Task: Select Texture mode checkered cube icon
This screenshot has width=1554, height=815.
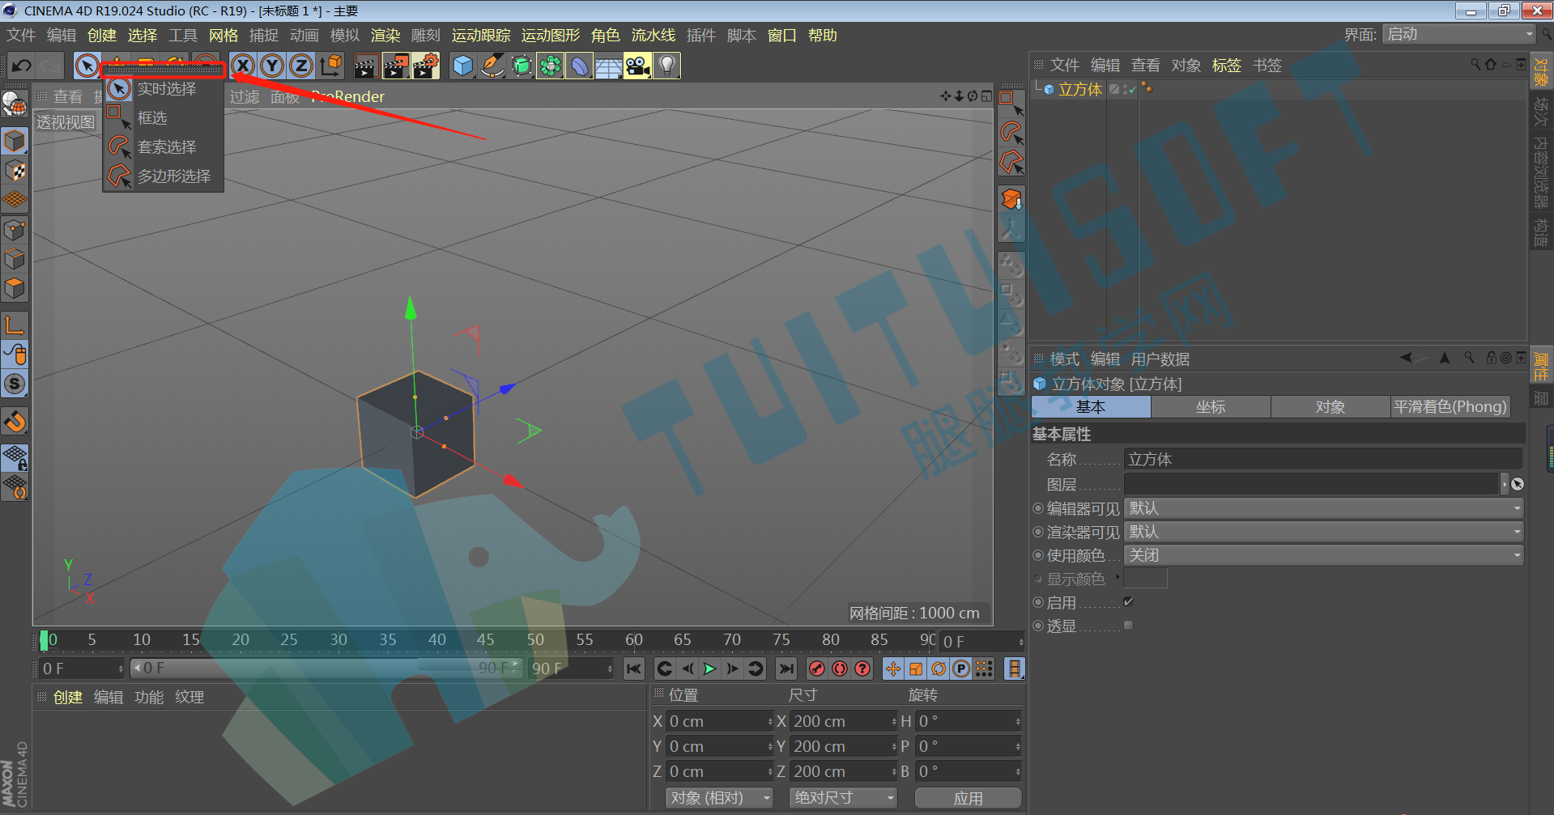Action: point(15,171)
